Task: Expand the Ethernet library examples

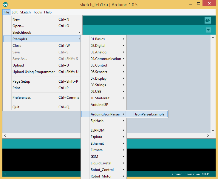Action: click(x=103, y=143)
